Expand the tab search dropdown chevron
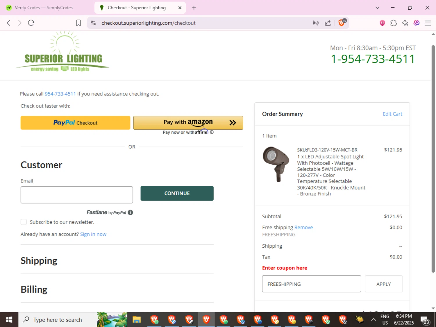Screen dimensions: 436x327 pos(377,8)
